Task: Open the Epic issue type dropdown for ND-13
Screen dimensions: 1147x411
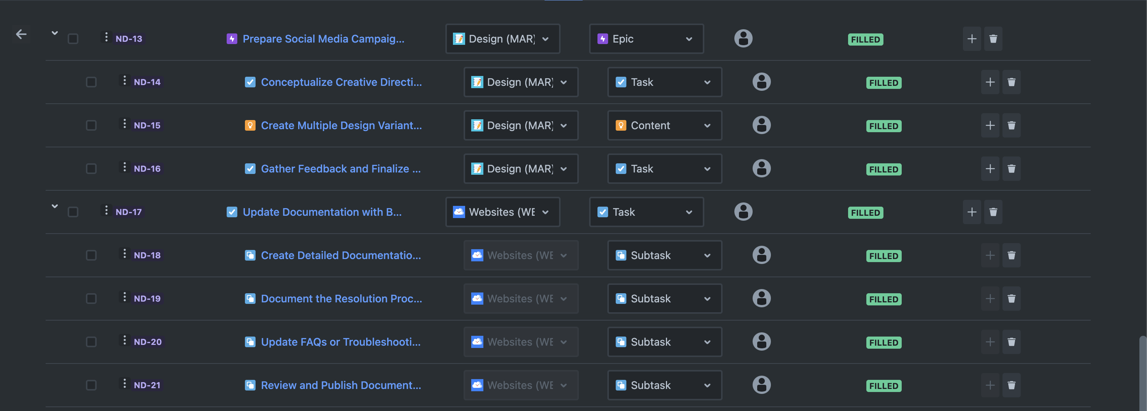Action: (646, 39)
